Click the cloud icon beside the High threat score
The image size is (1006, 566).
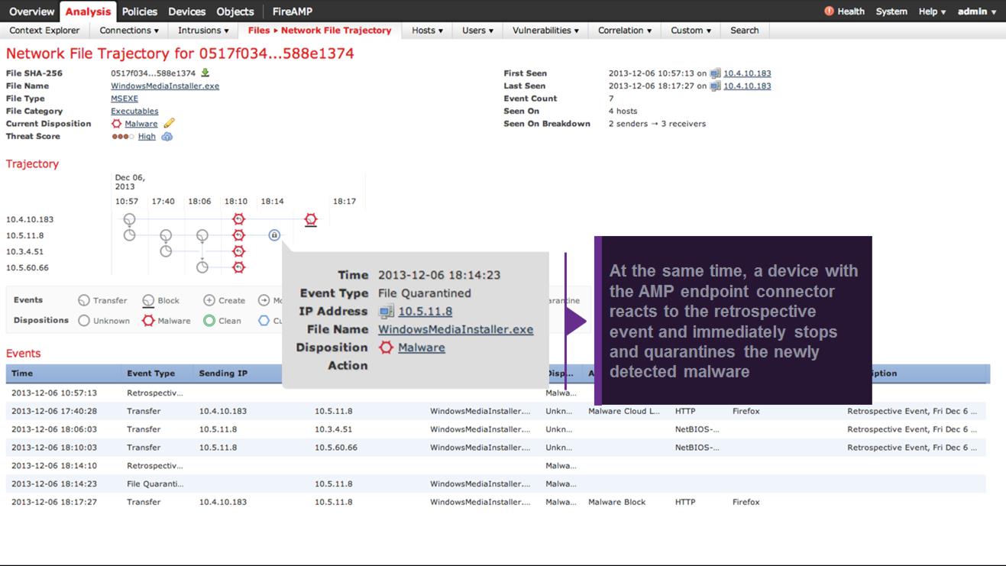coord(167,137)
